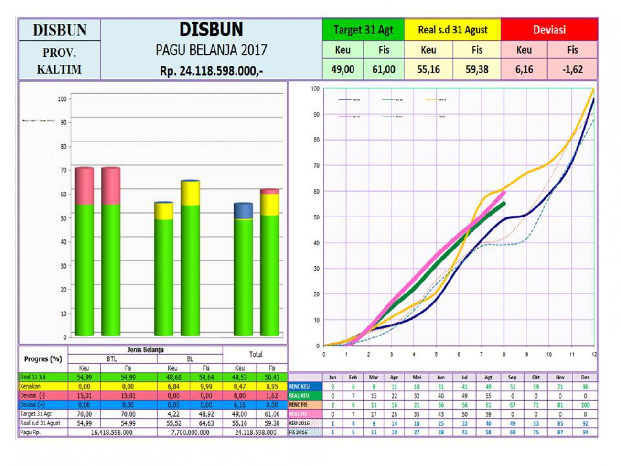Select the Mei month column header

coord(417,378)
